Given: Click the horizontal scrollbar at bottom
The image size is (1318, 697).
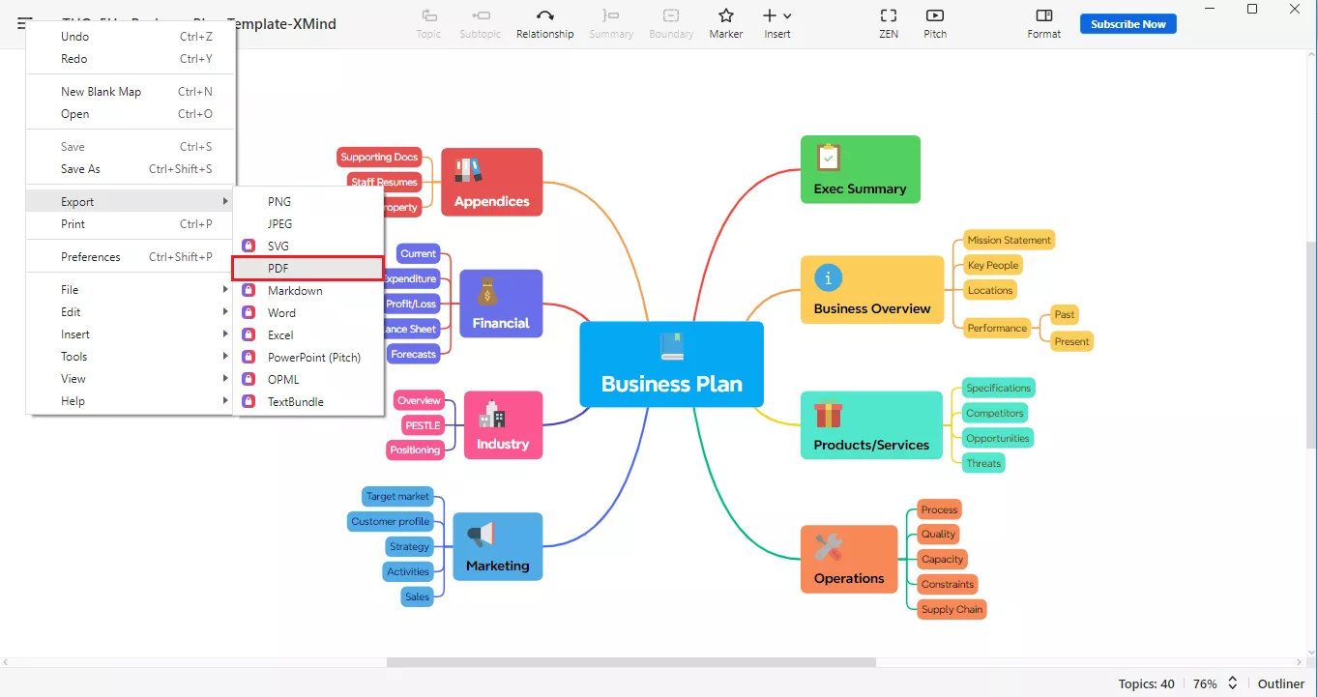Looking at the screenshot, I should 630,662.
